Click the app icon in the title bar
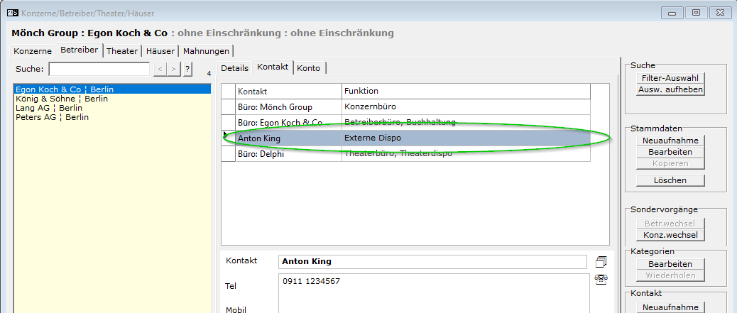Viewport: 737px width, 313px height. click(x=11, y=13)
